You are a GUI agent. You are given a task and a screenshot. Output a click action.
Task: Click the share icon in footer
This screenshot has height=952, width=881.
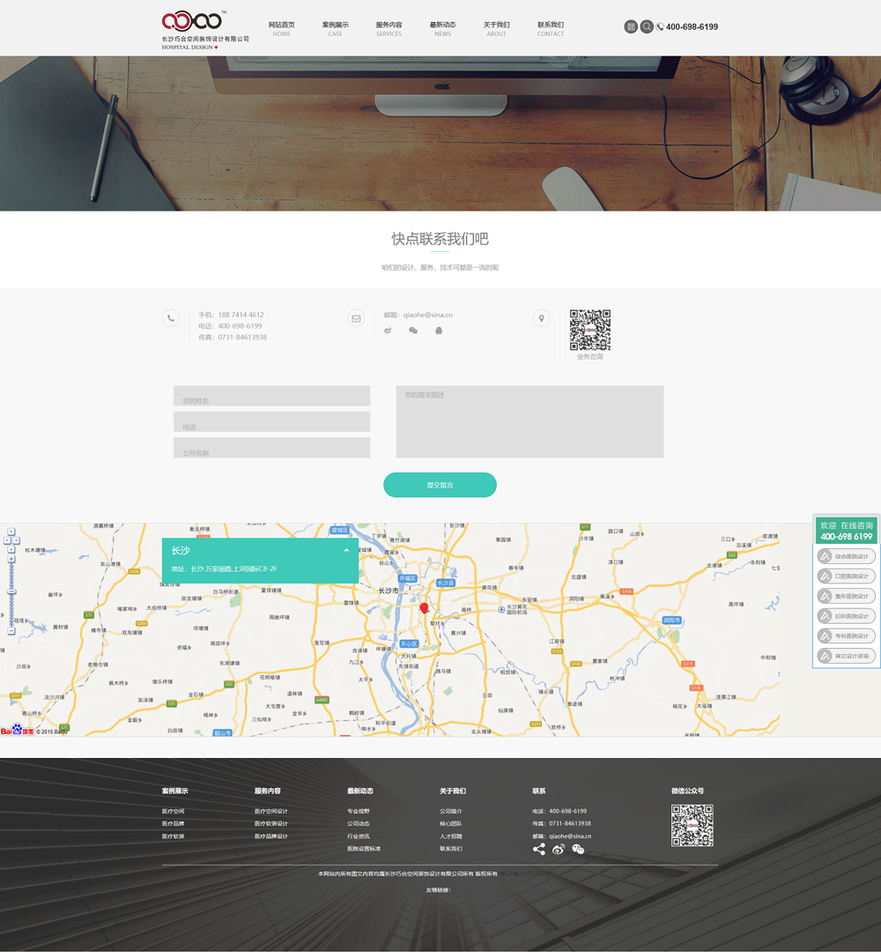(x=539, y=849)
